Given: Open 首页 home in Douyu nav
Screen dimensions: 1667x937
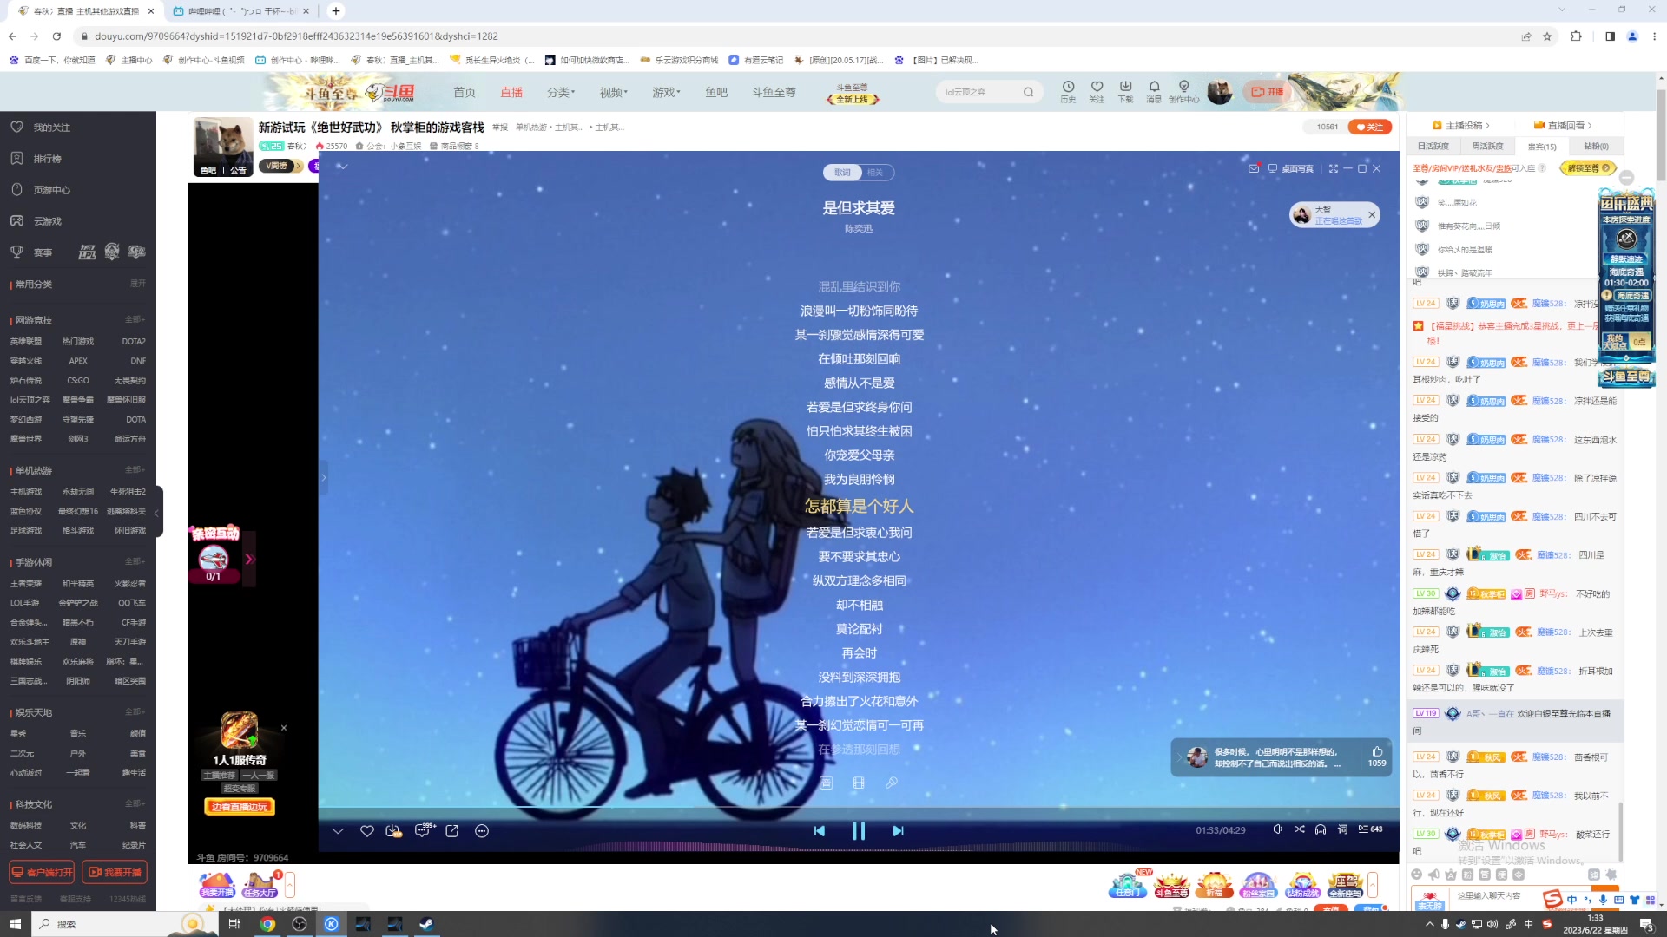Looking at the screenshot, I should tap(465, 92).
